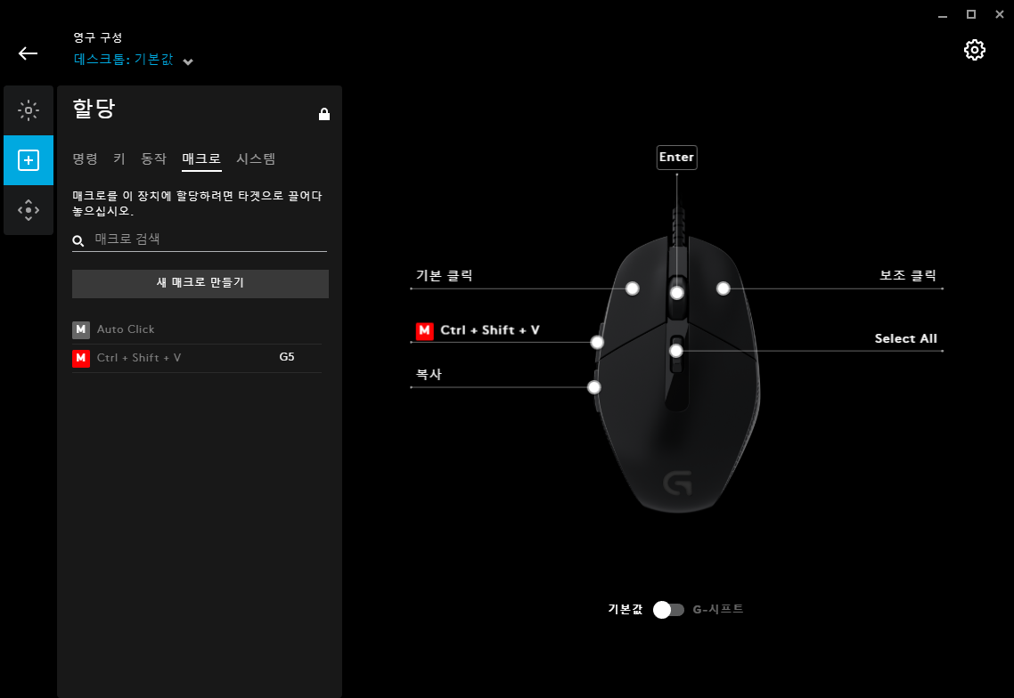Select the DPI button node below wheel
The image size is (1014, 698).
point(676,351)
